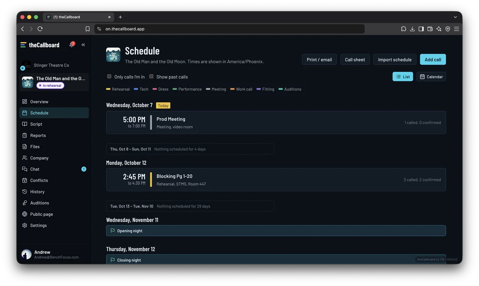Click the Fitting legend label

pyautogui.click(x=268, y=89)
